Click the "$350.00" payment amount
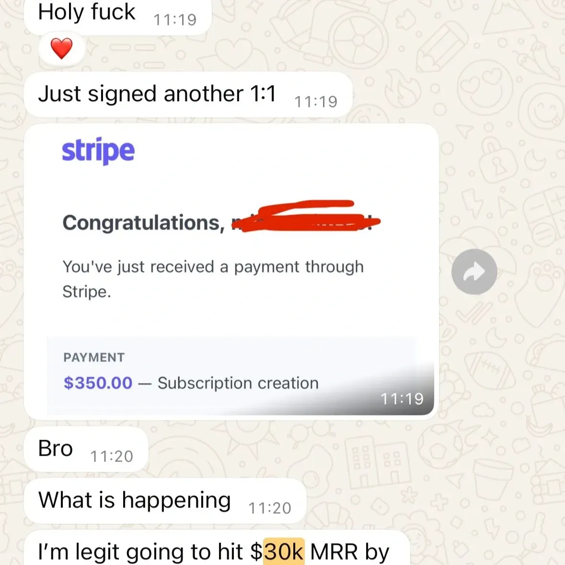Viewport: 565px width, 565px height. point(98,383)
